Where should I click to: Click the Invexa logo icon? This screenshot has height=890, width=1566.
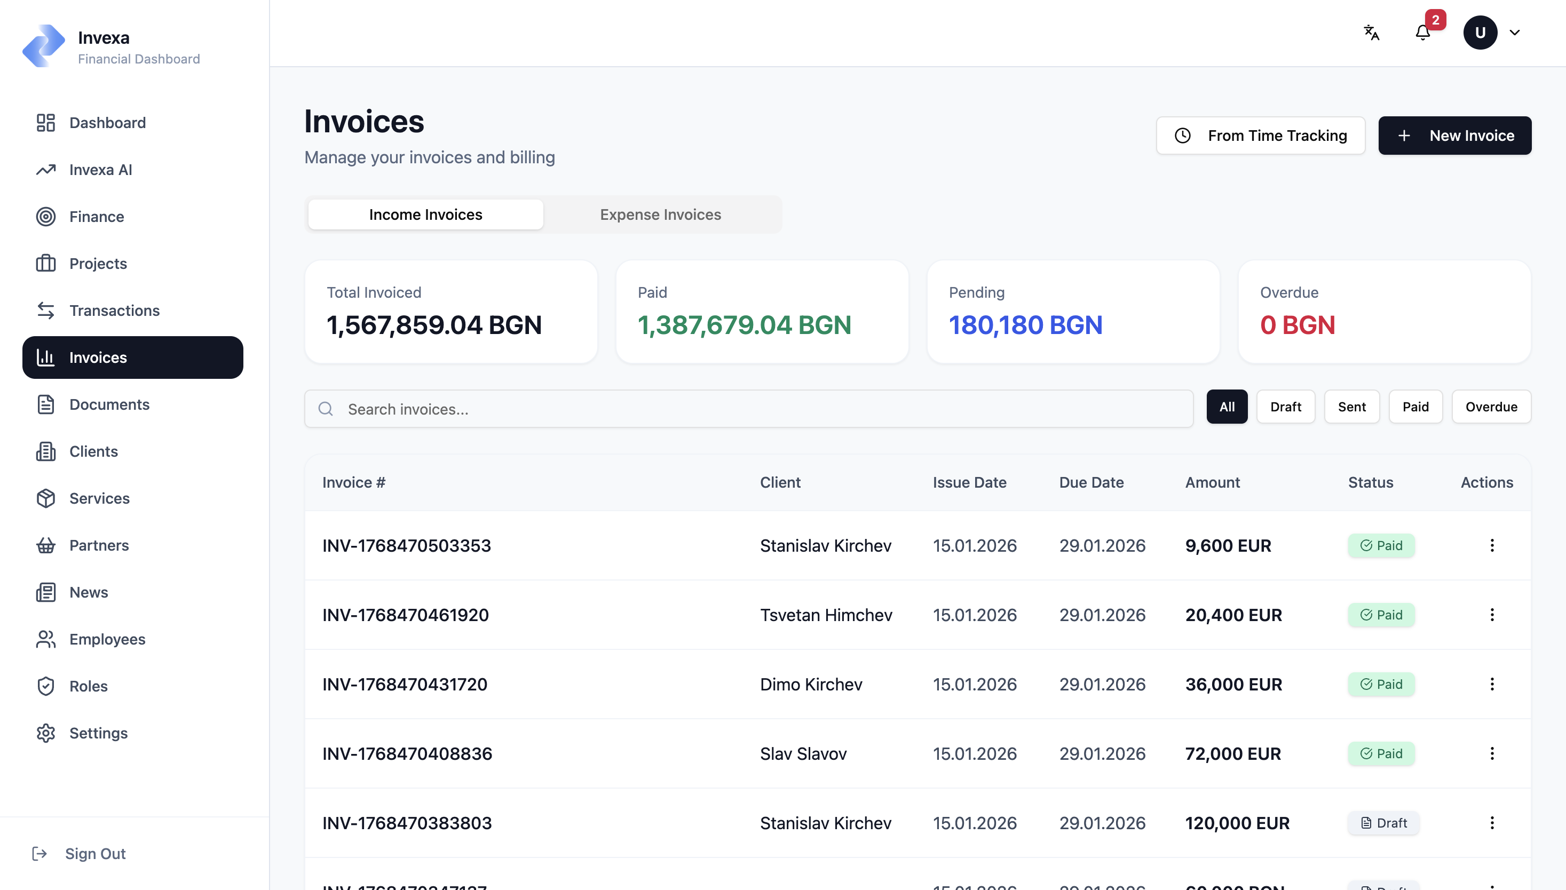click(x=43, y=46)
